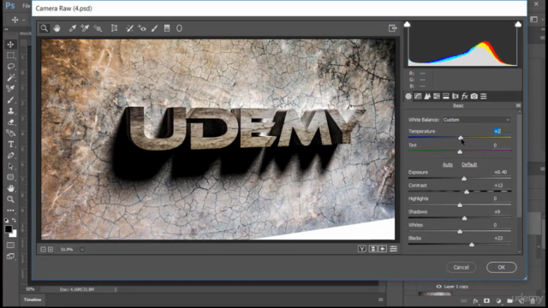Open the zoom level dropdown arrow
548x308 pixels.
[x=82, y=249]
